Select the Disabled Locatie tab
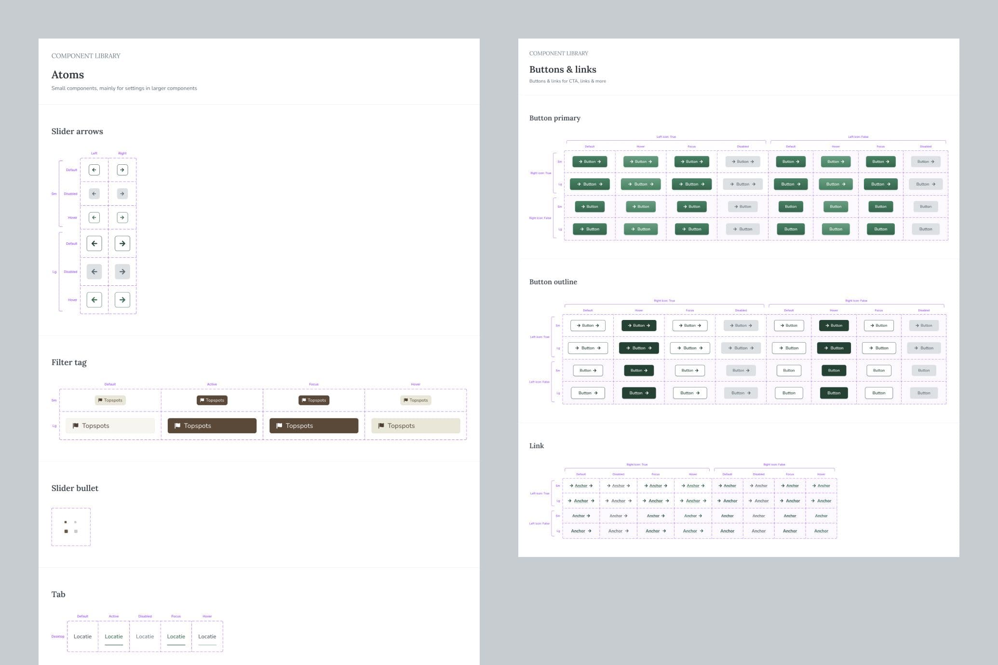The image size is (998, 665). point(145,636)
